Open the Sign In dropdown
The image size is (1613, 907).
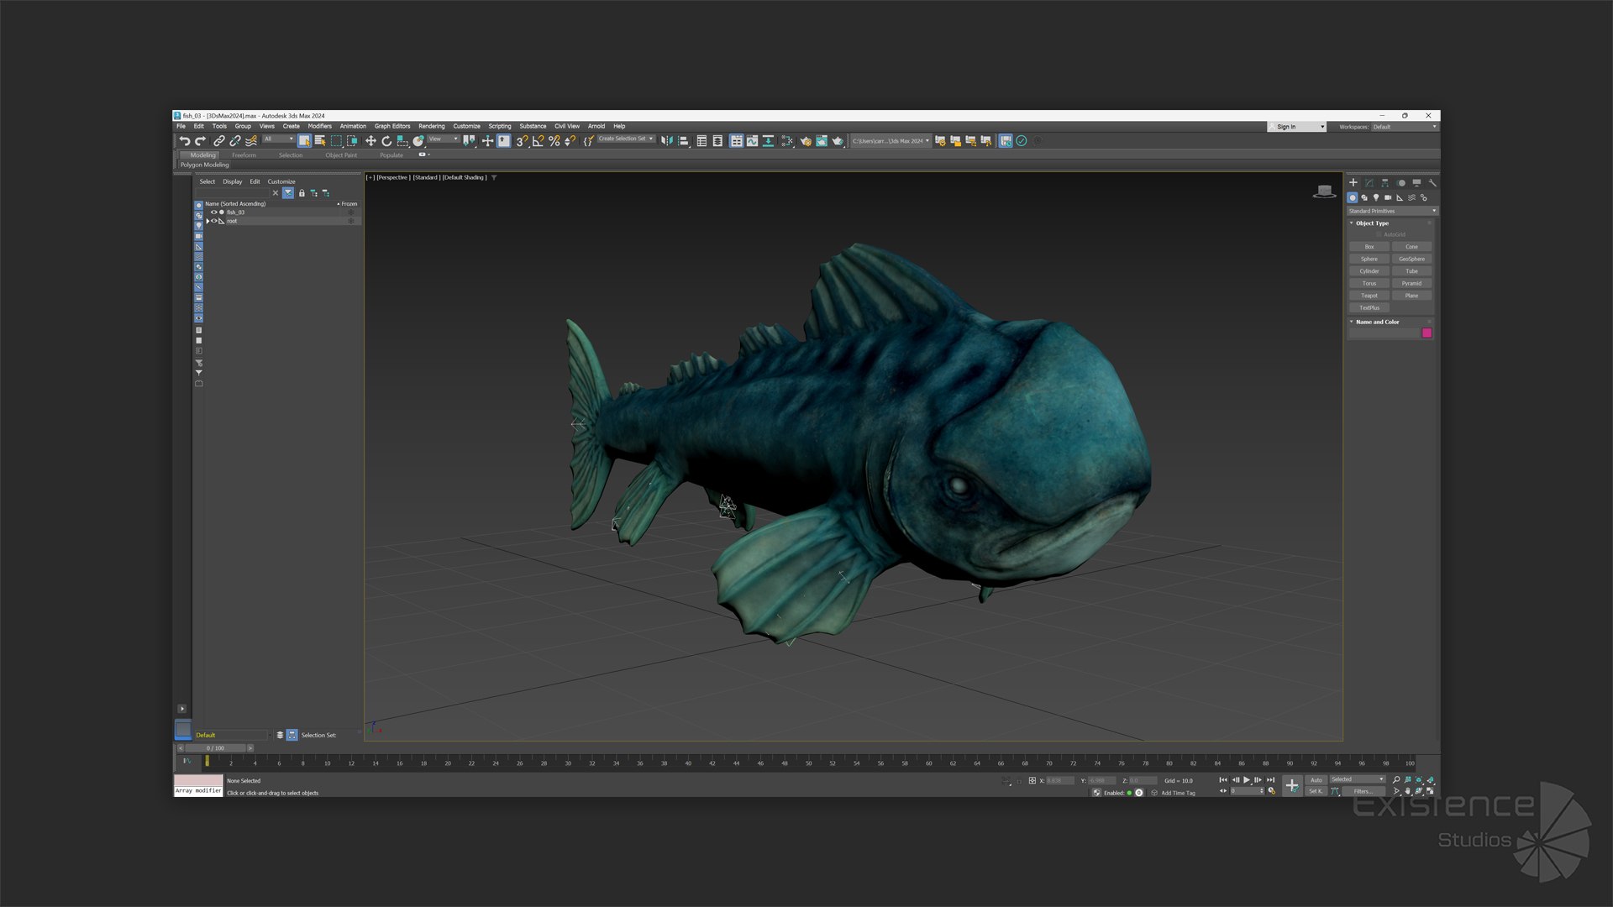pyautogui.click(x=1296, y=127)
